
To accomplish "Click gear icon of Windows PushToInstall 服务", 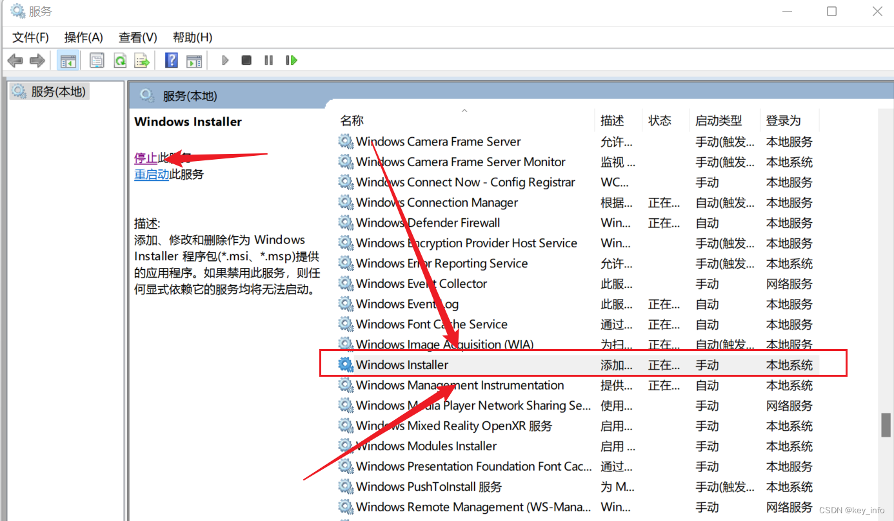I will tap(346, 486).
